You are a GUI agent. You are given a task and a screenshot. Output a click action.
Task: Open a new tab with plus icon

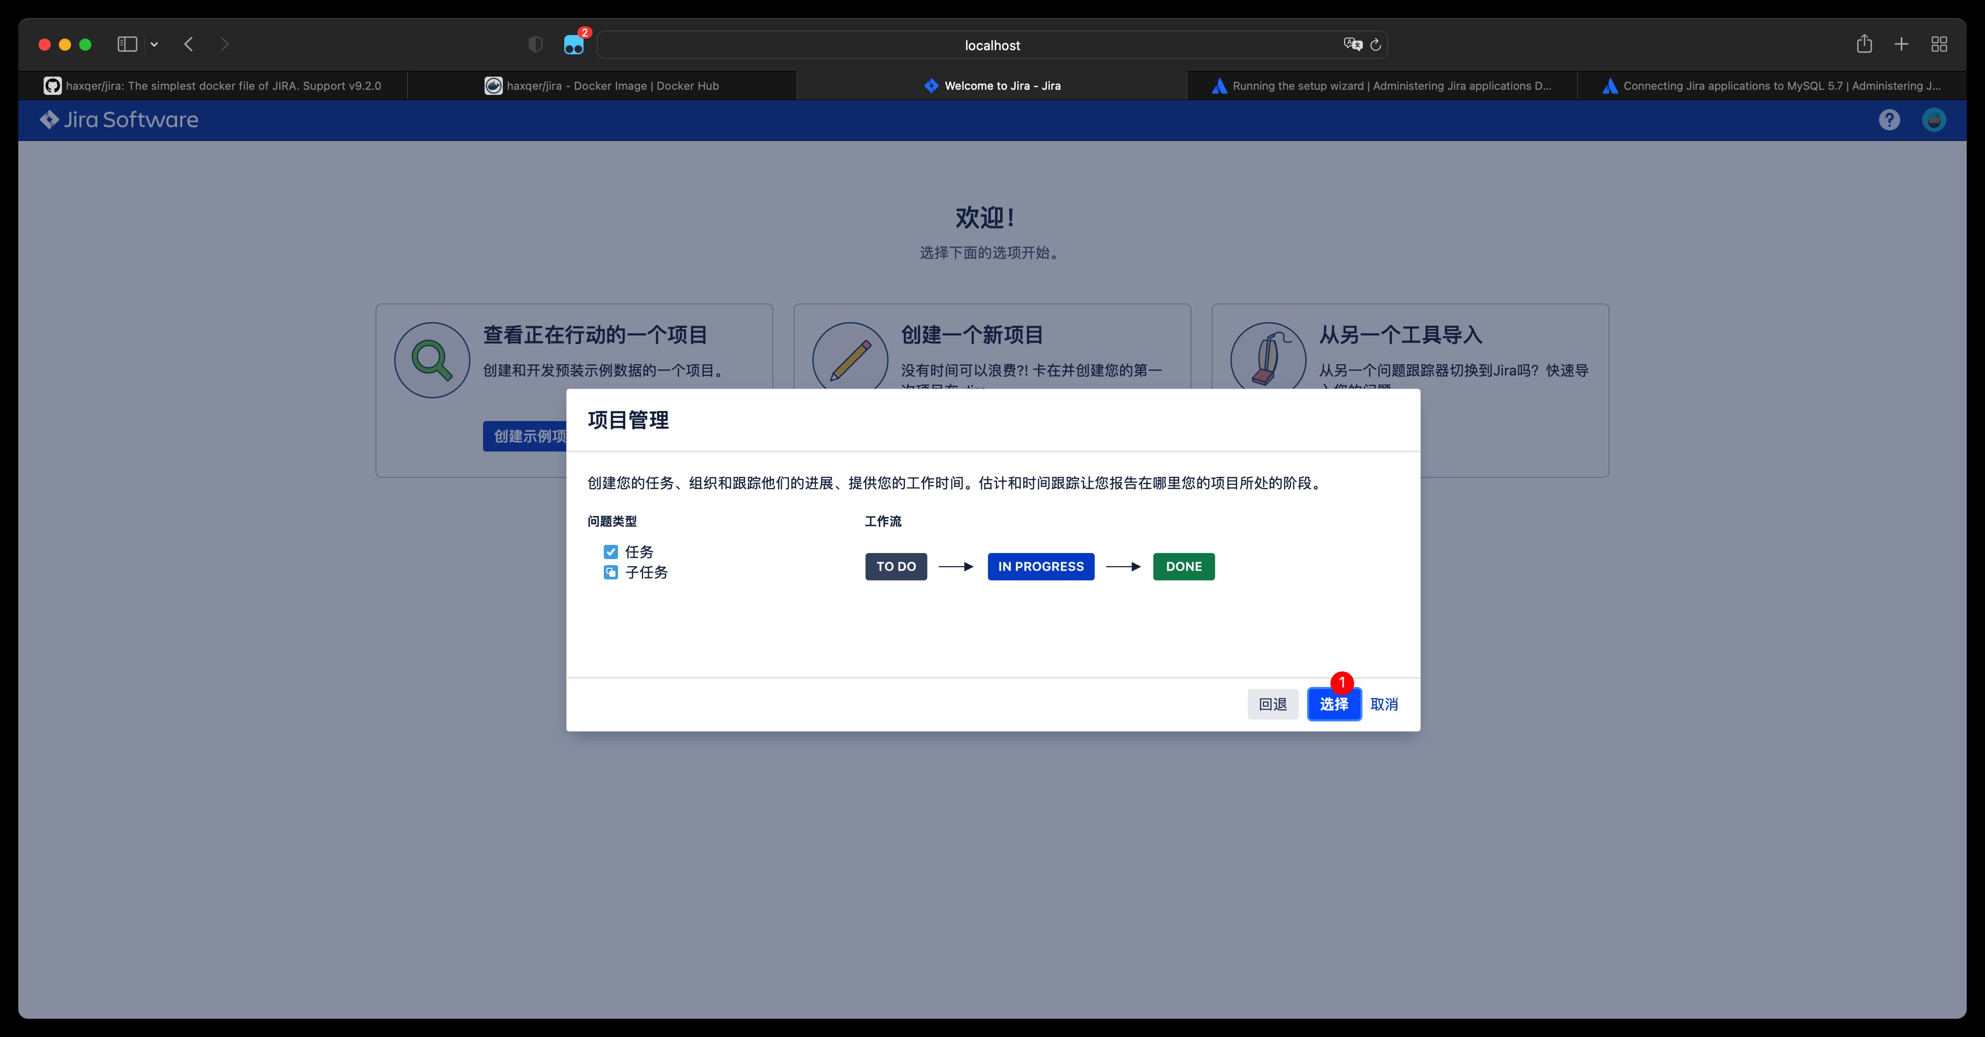pyautogui.click(x=1901, y=45)
